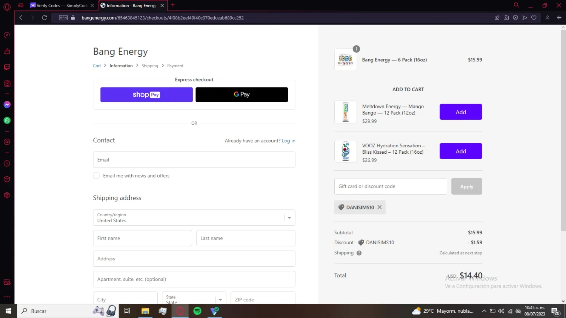Select Shipping breadcrumb step

click(x=150, y=66)
